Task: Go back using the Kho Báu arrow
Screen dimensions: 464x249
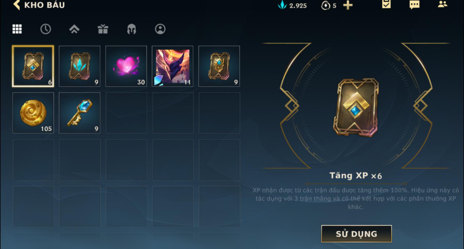Action: [x=17, y=5]
